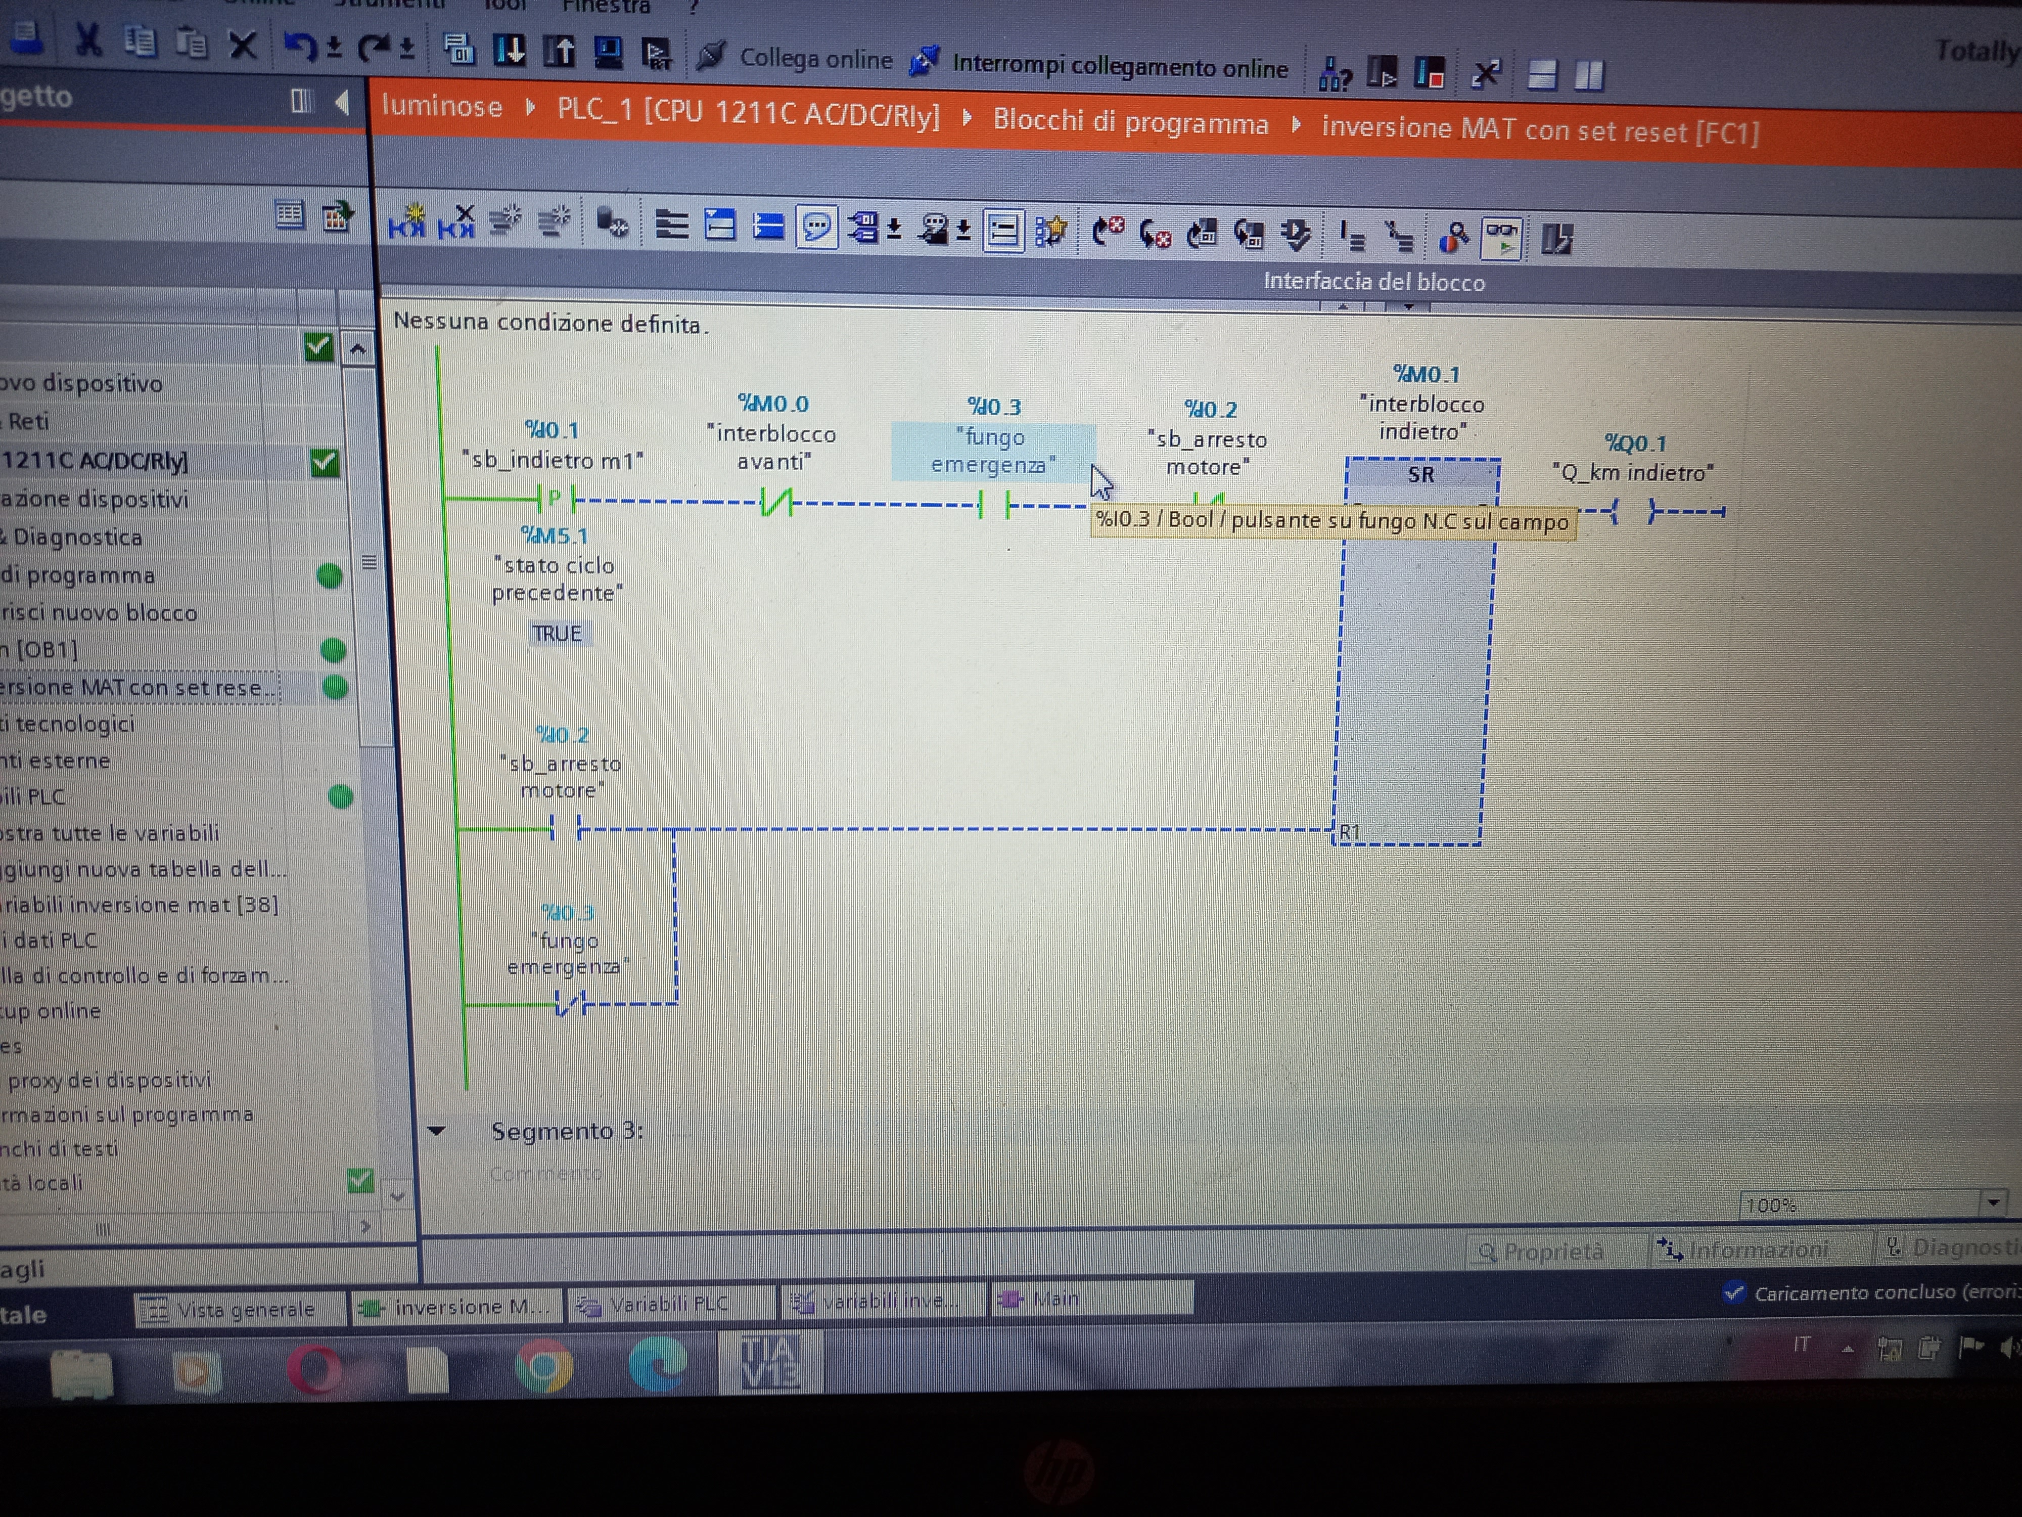This screenshot has width=2022, height=1517.
Task: Select Variabili inversione mat [38] tree item
Action: [x=140, y=904]
